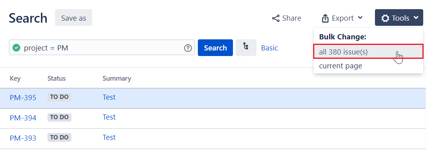The image size is (426, 151).
Task: Click the hierarchy tree icon button
Action: tap(246, 48)
